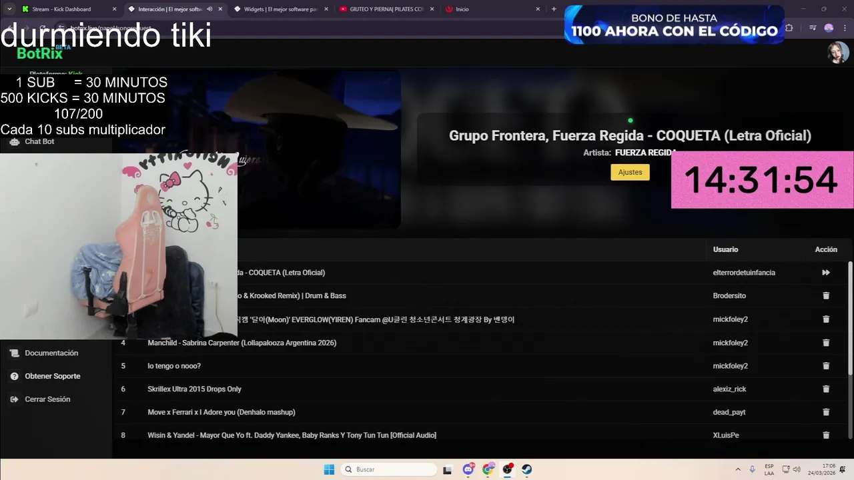
Task: Open Google Chrome from the taskbar
Action: click(488, 469)
